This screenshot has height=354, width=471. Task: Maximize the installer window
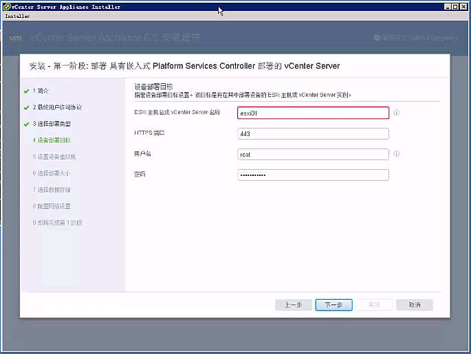tap(455, 7)
